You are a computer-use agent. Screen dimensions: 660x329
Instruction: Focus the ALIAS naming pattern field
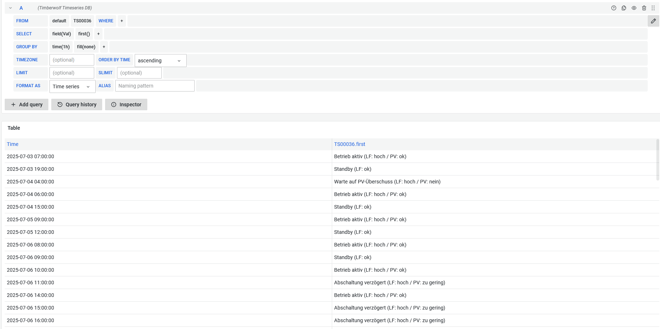pyautogui.click(x=155, y=86)
